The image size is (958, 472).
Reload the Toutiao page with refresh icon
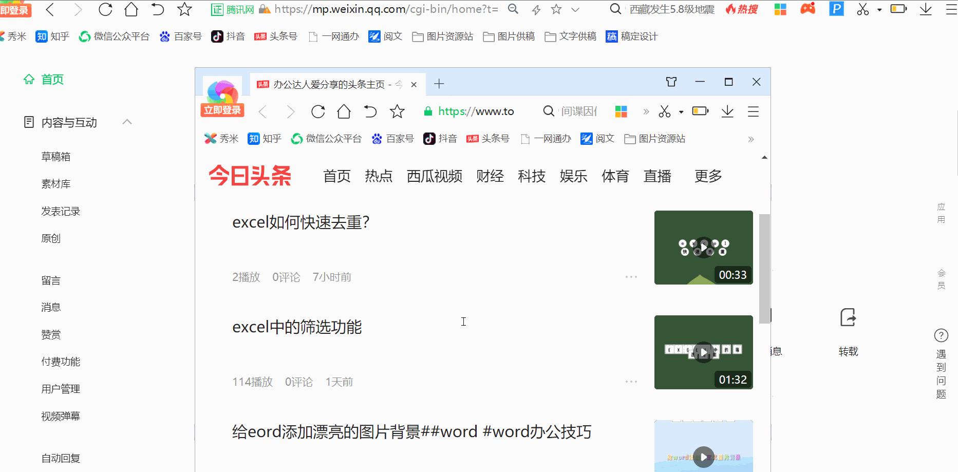317,111
